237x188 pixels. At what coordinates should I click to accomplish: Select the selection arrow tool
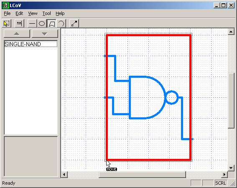coord(7,23)
